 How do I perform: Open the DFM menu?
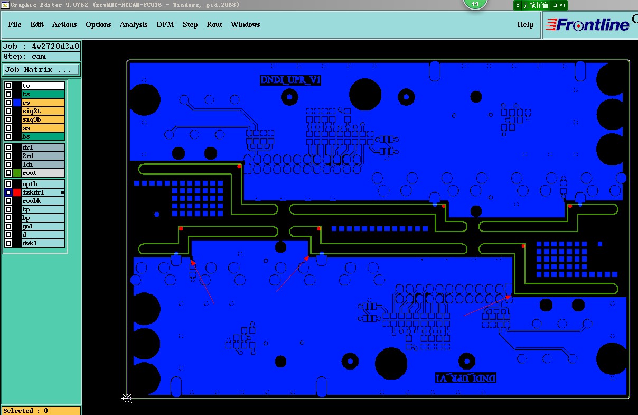click(x=165, y=24)
